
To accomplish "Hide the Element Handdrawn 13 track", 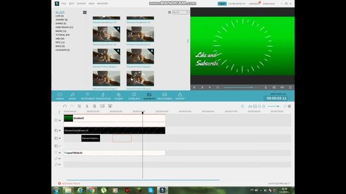I will [x=59, y=130].
